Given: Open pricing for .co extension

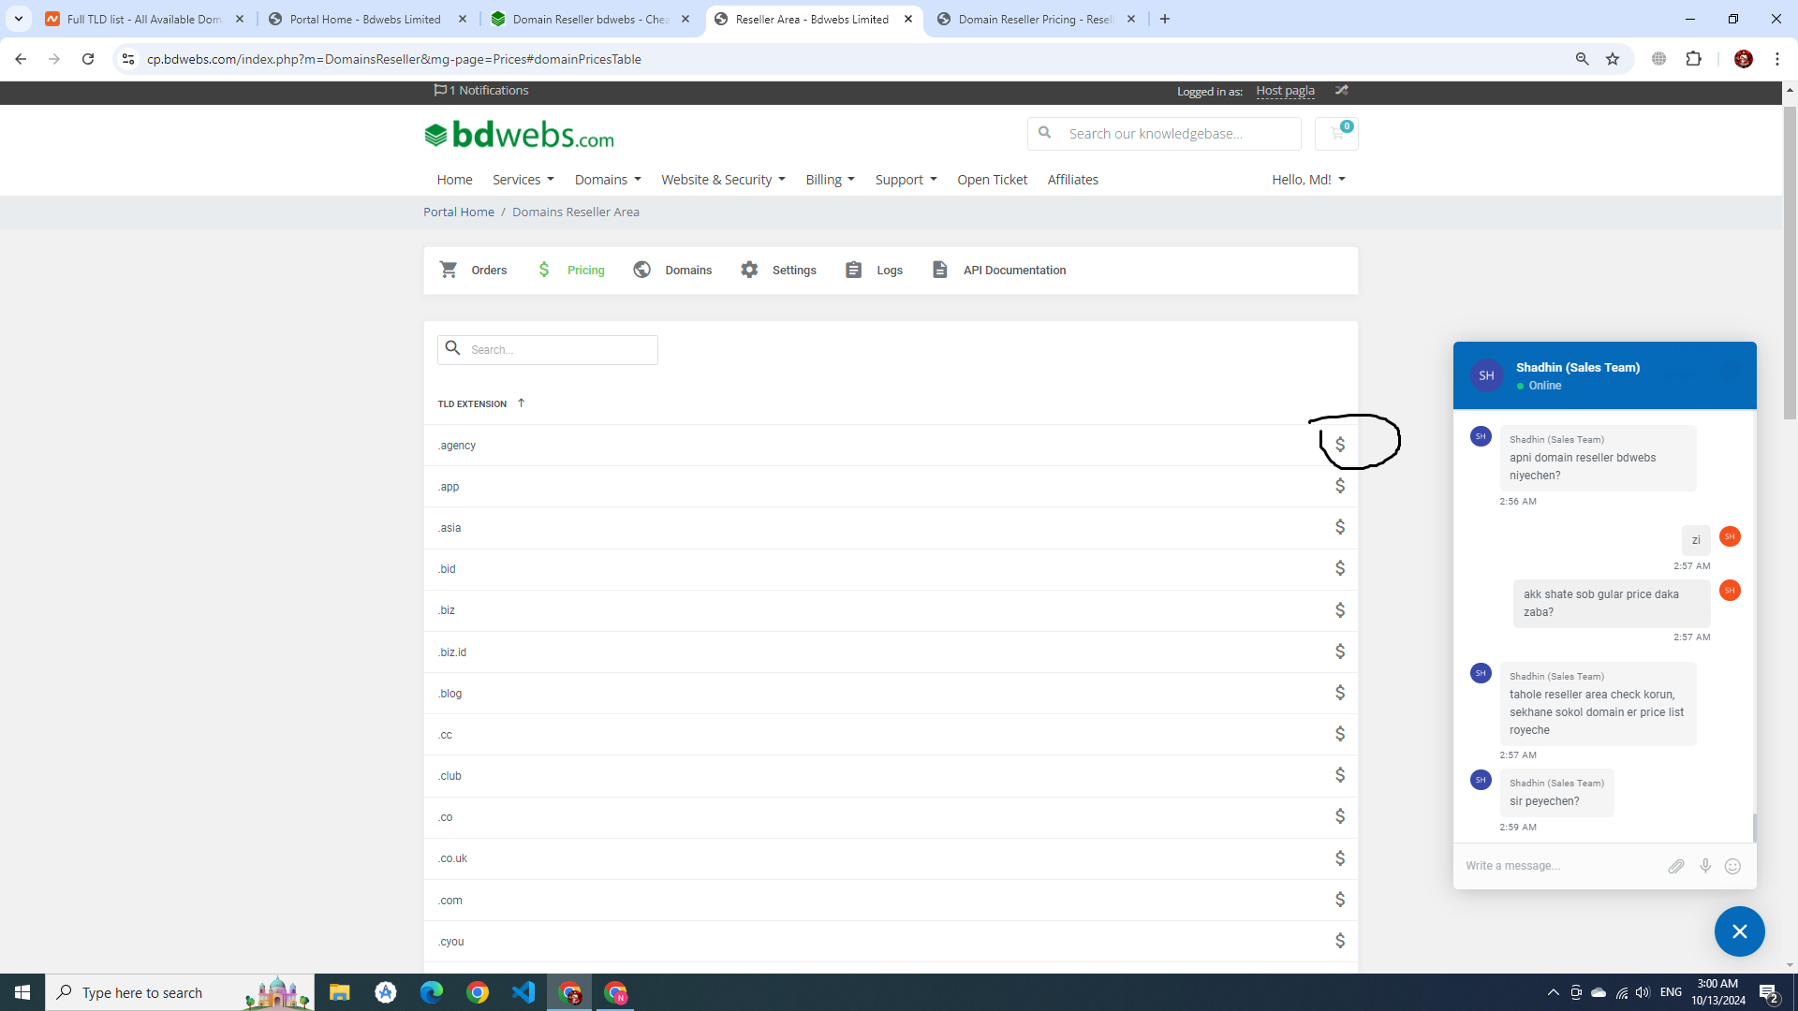Looking at the screenshot, I should pos(1340,816).
